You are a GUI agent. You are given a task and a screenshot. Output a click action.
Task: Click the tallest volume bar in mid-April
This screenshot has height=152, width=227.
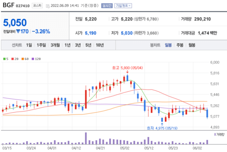coord(86,138)
